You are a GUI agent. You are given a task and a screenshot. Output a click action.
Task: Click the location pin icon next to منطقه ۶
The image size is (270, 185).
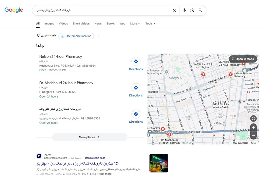38,36
